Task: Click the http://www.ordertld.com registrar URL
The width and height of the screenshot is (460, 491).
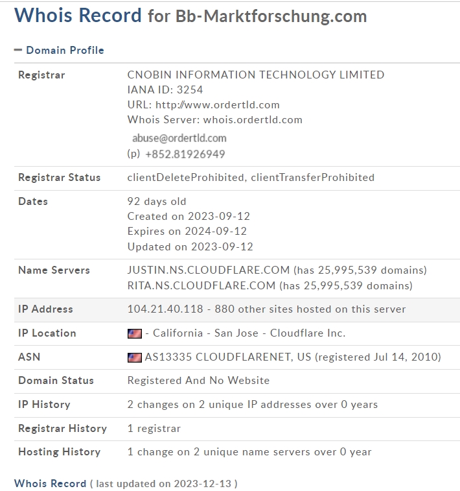Action: tap(218, 104)
